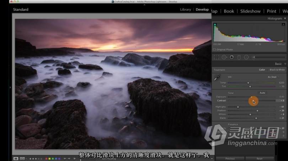Open the As Shot white balance dropdown
Viewport: 288px width, 161px height.
click(273, 77)
